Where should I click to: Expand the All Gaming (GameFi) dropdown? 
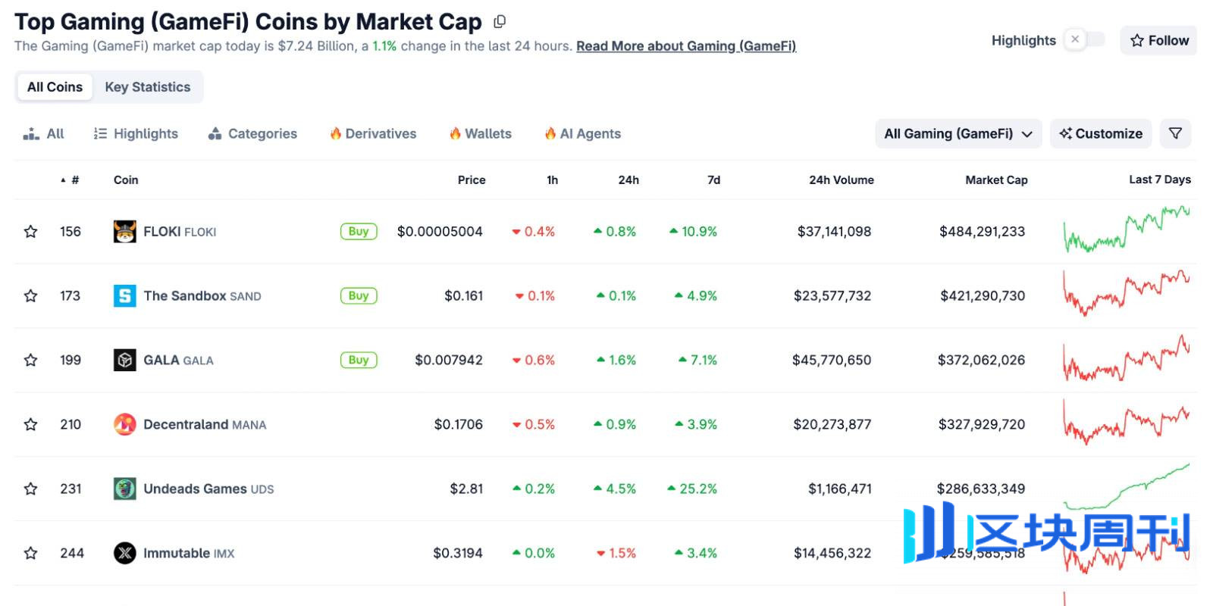(958, 134)
